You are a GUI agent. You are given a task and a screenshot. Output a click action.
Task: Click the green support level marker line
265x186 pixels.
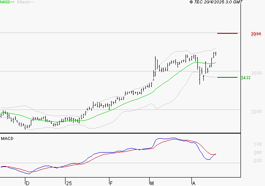227,77
